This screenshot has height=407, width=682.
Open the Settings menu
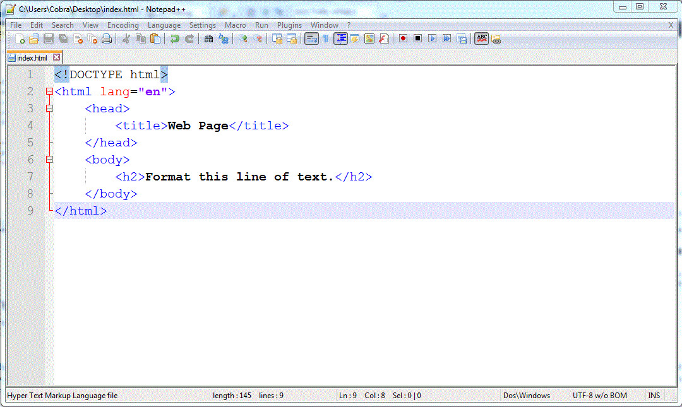coord(202,25)
